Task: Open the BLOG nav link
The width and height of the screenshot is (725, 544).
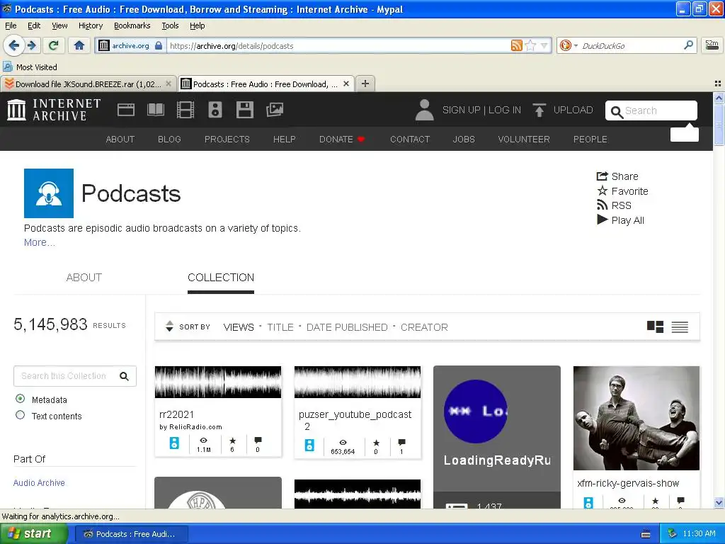Action: (x=169, y=140)
